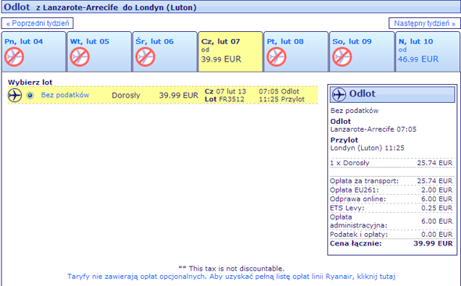461x286 pixels.
Task: Click the Cena łącznie total of 39.99 EUR
Action: pyautogui.click(x=391, y=243)
